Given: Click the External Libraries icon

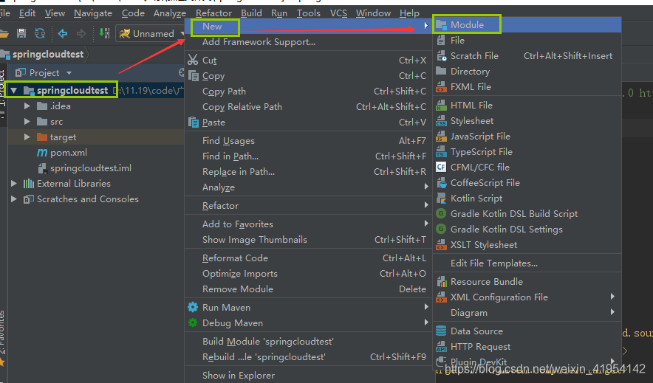Looking at the screenshot, I should coord(29,184).
